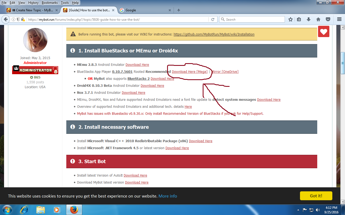The height and width of the screenshot is (215, 345).
Task: Open the downloads arrow icon
Action: pyautogui.click(x=309, y=19)
